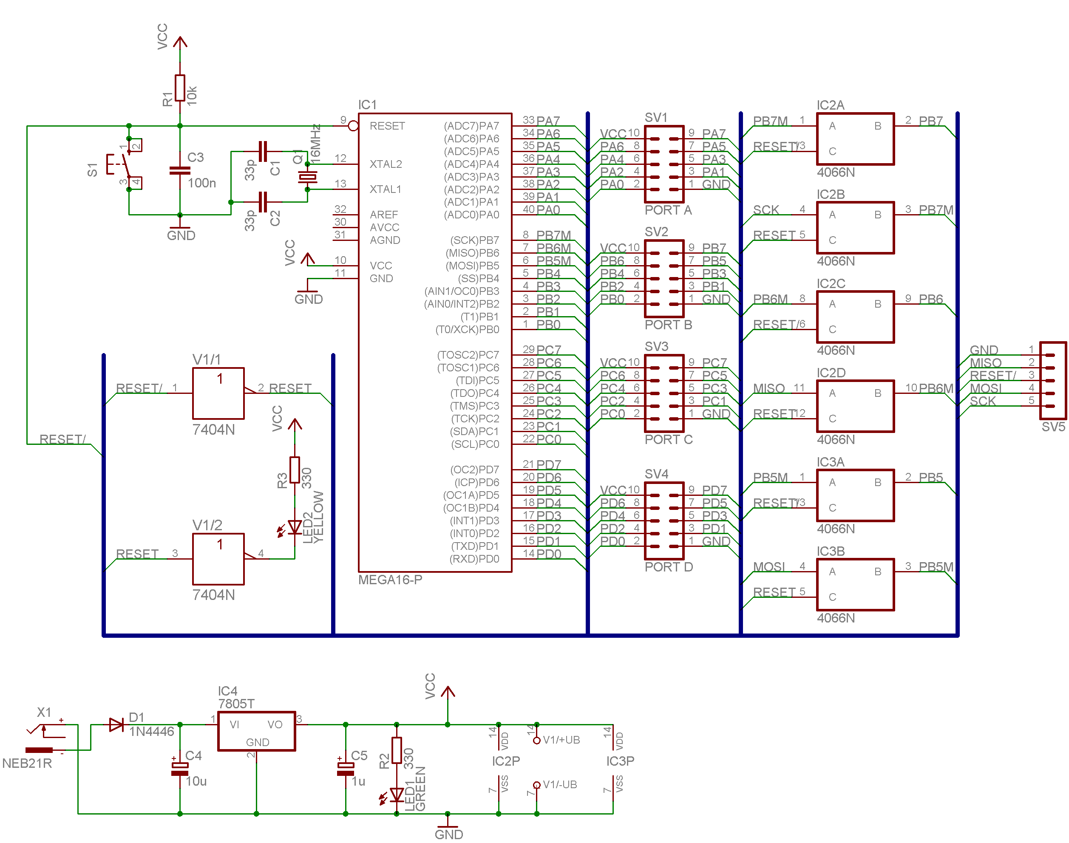This screenshot has height=843, width=1069.
Task: Click the 7805T value text
Action: (236, 704)
